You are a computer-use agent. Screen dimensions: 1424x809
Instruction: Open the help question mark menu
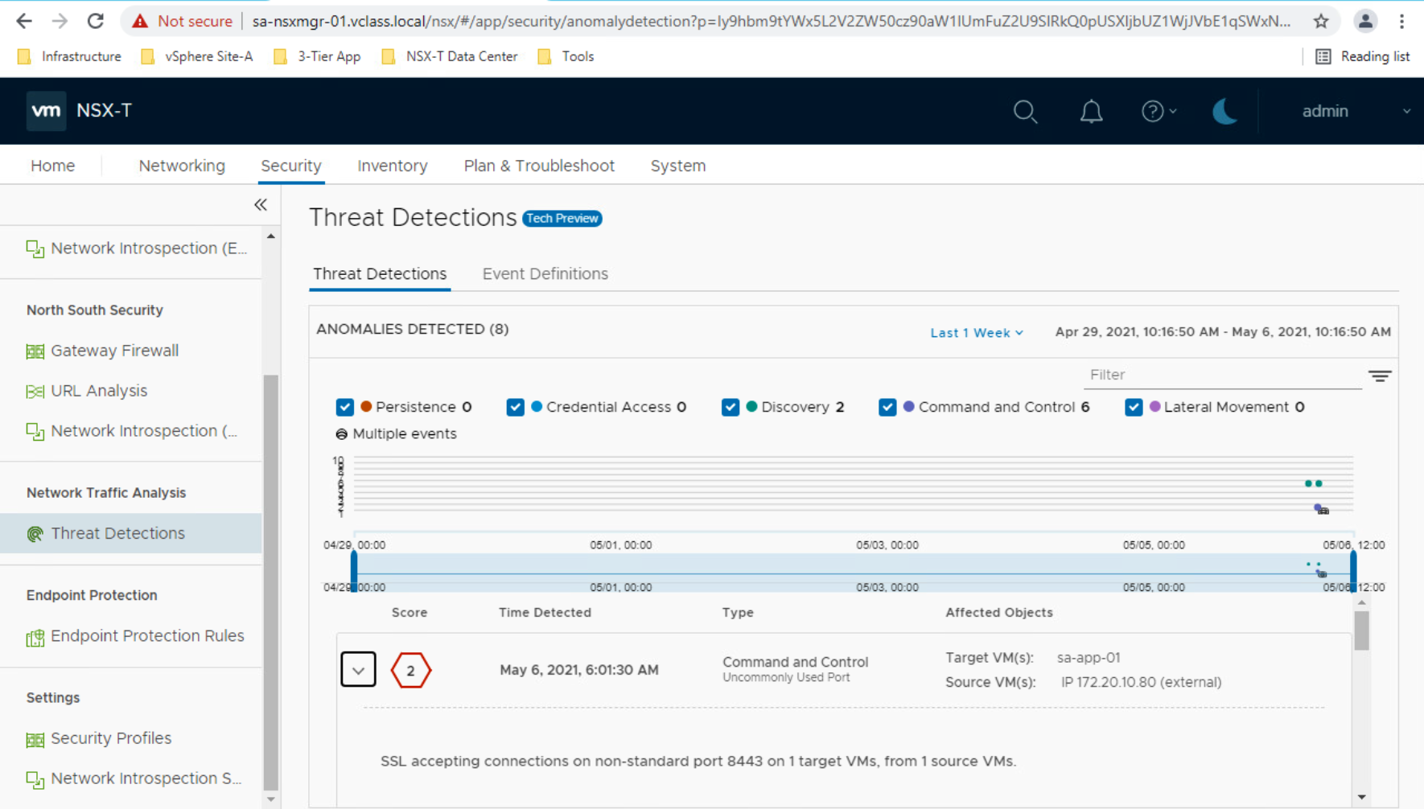[1159, 111]
